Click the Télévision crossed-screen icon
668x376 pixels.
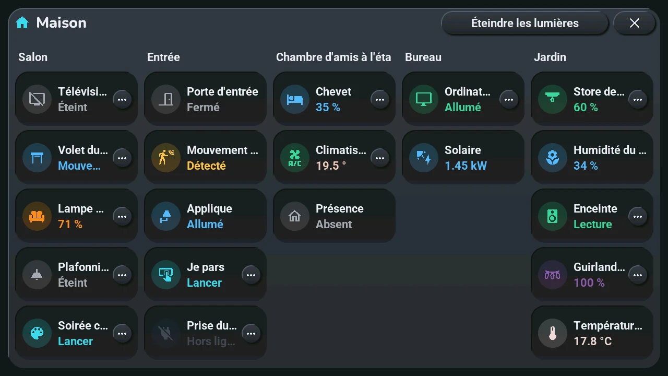pyautogui.click(x=37, y=99)
